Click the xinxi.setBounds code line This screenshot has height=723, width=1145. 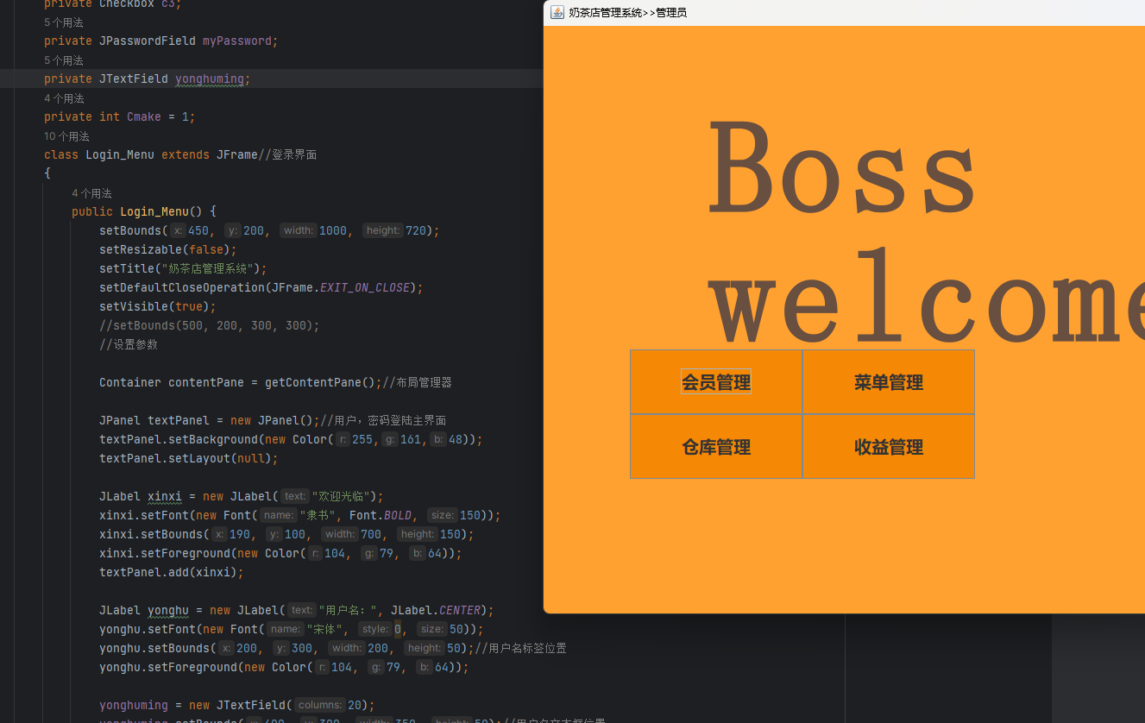tap(286, 534)
